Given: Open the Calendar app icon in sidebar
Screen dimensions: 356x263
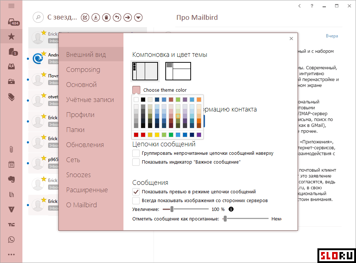Looking at the screenshot, I should (x=11, y=164).
